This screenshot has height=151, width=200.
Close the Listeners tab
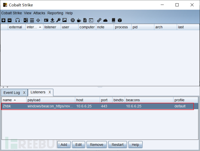pos(50,92)
